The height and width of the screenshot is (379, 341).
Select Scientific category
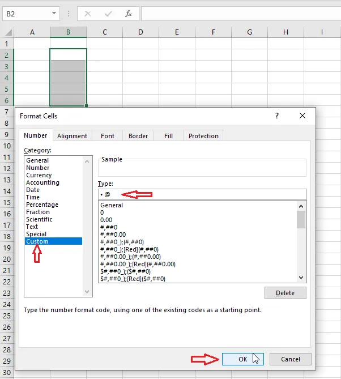[39, 219]
